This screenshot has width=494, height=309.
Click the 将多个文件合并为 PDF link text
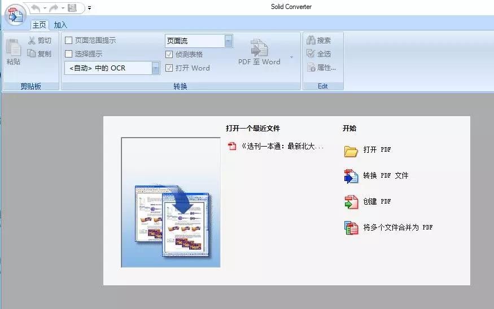[x=398, y=227]
